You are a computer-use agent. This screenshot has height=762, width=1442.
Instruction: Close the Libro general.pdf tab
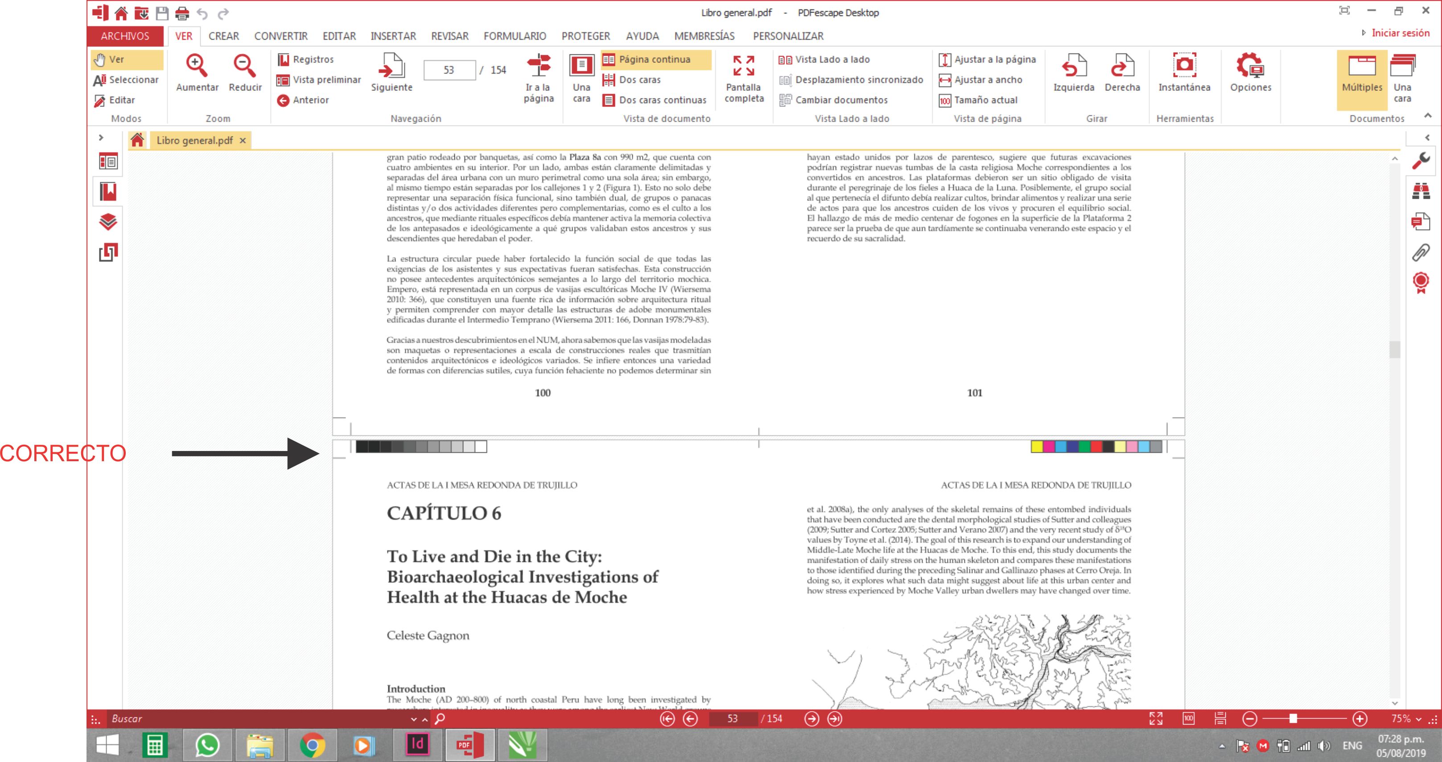pos(243,140)
